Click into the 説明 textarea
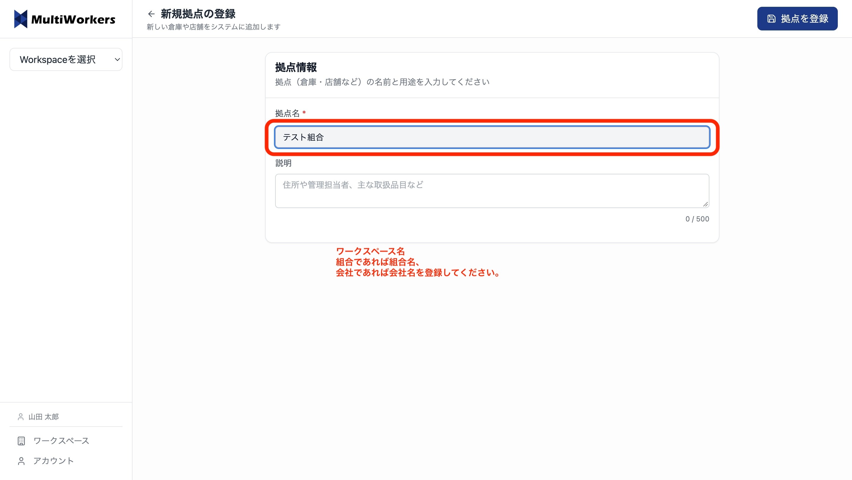 click(x=492, y=191)
